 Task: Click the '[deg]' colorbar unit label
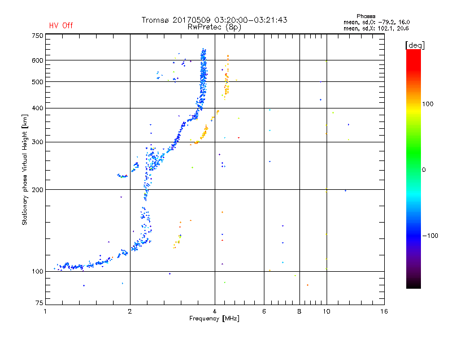pyautogui.click(x=415, y=46)
